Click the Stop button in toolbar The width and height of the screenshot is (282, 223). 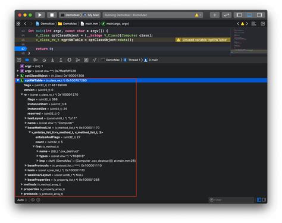pos(52,15)
